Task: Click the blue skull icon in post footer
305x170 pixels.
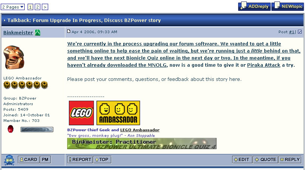Action: [x=9, y=160]
